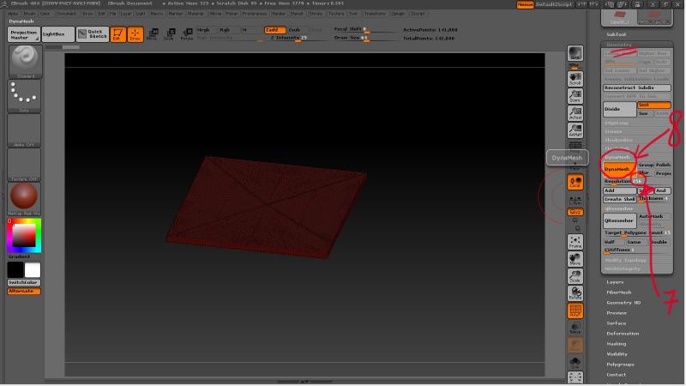Expand the Masking section
The height and width of the screenshot is (386, 686).
(x=616, y=344)
